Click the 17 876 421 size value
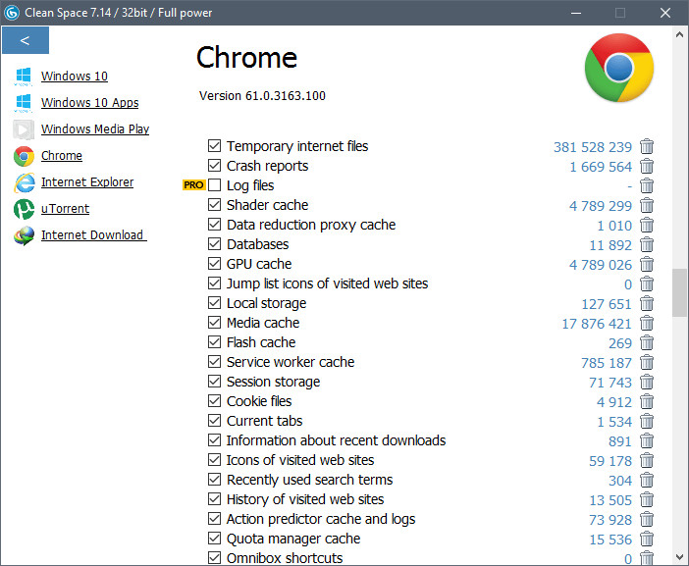The width and height of the screenshot is (689, 566). [597, 324]
